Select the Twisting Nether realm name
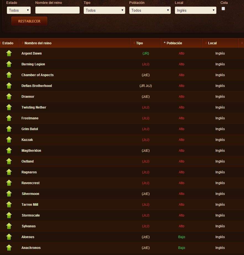Image resolution: width=244 pixels, height=255 pixels. (x=34, y=107)
